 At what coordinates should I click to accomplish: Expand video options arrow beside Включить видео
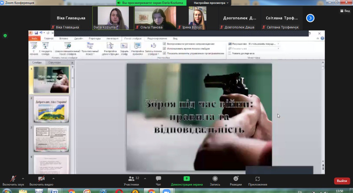point(54,178)
